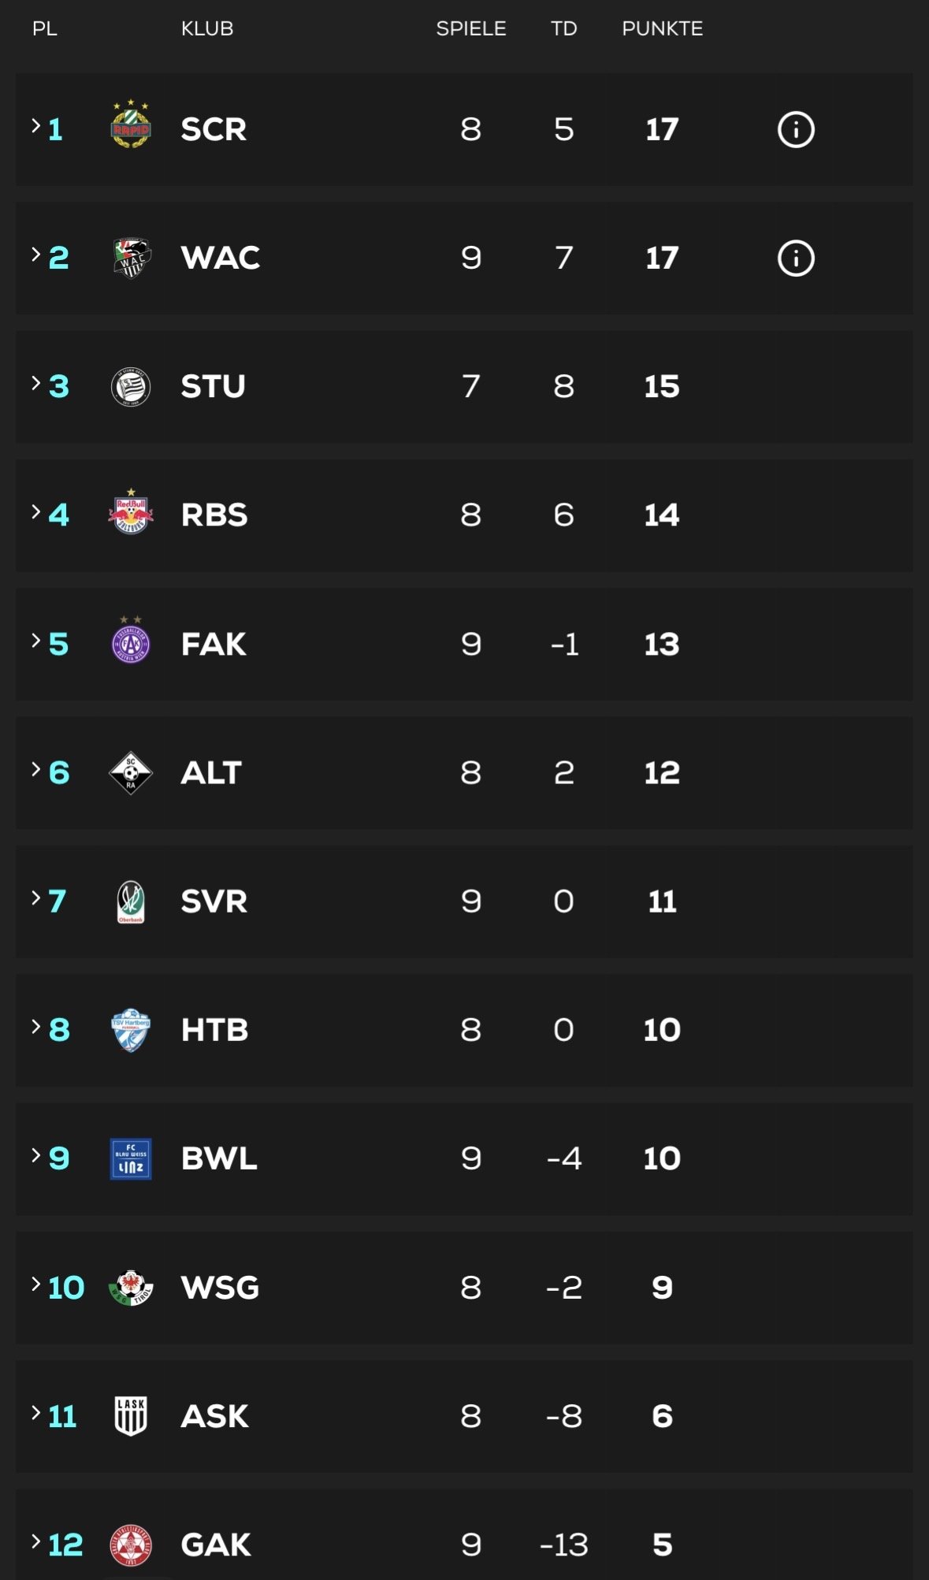Click the Blau-Weiss Linz blue logo
Viewport: 929px width, 1580px height.
click(x=131, y=1158)
